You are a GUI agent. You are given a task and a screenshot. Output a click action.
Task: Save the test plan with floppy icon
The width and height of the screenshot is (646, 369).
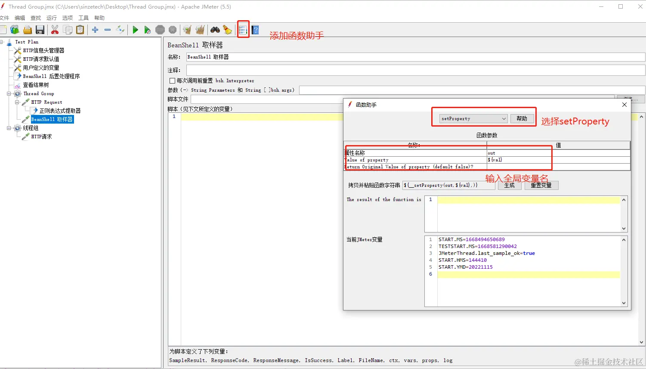tap(40, 30)
